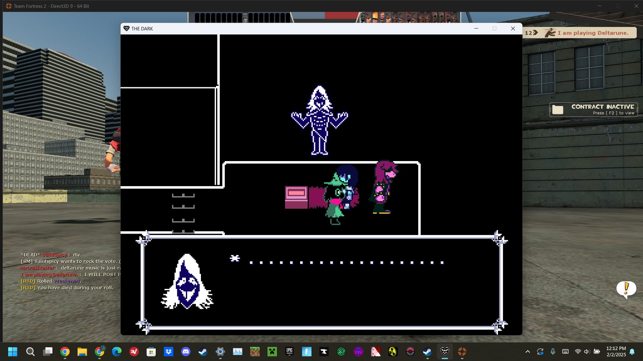Open the touch keyboard tray icon

tap(565, 352)
